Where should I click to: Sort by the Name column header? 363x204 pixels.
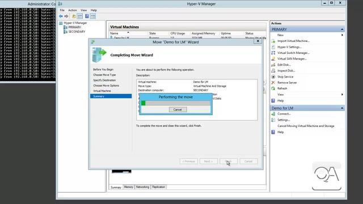pyautogui.click(x=128, y=33)
